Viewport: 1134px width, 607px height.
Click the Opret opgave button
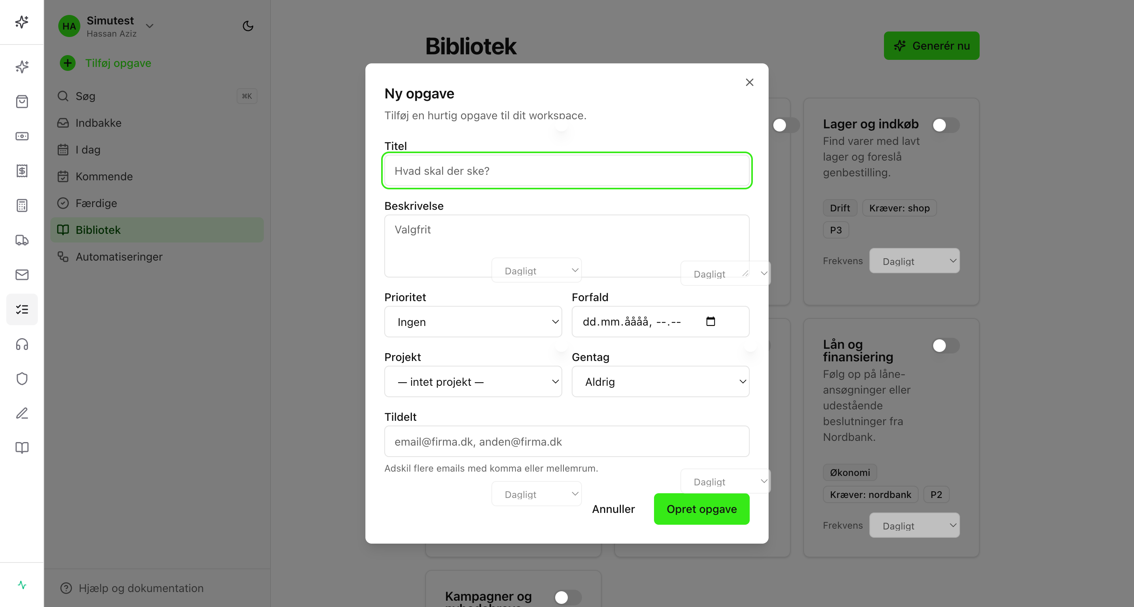click(701, 509)
